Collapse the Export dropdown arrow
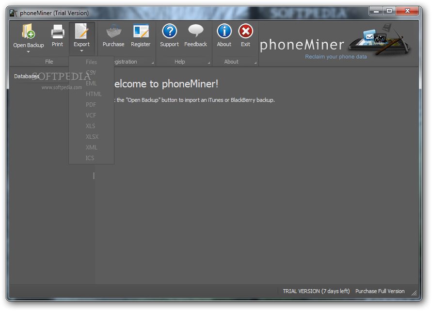This screenshot has width=432, height=311. pyautogui.click(x=81, y=51)
